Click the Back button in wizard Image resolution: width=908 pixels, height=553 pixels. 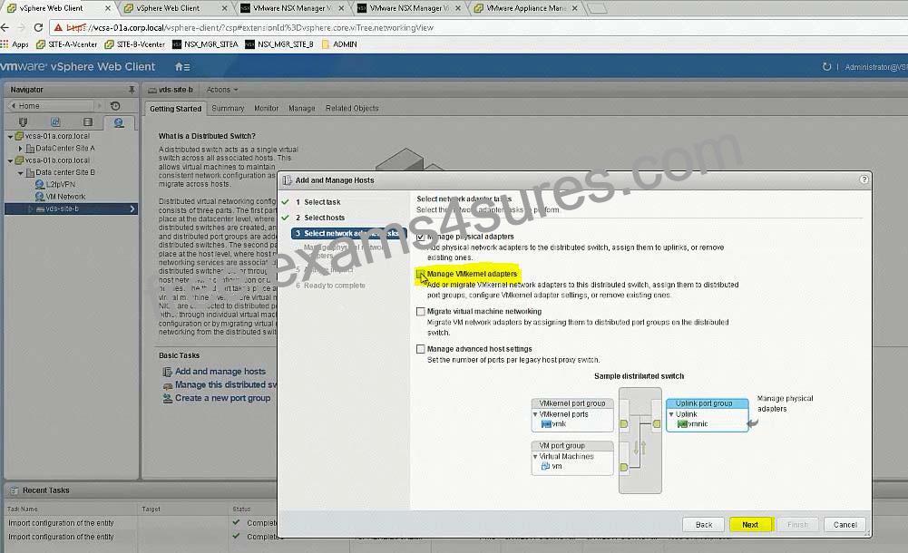click(704, 525)
